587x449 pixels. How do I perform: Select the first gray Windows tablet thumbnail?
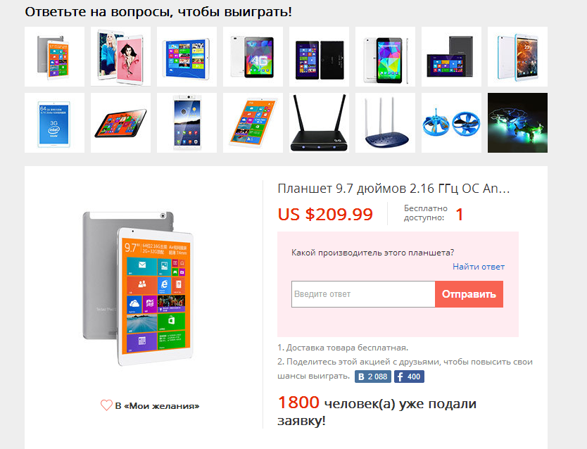pyautogui.click(x=55, y=56)
